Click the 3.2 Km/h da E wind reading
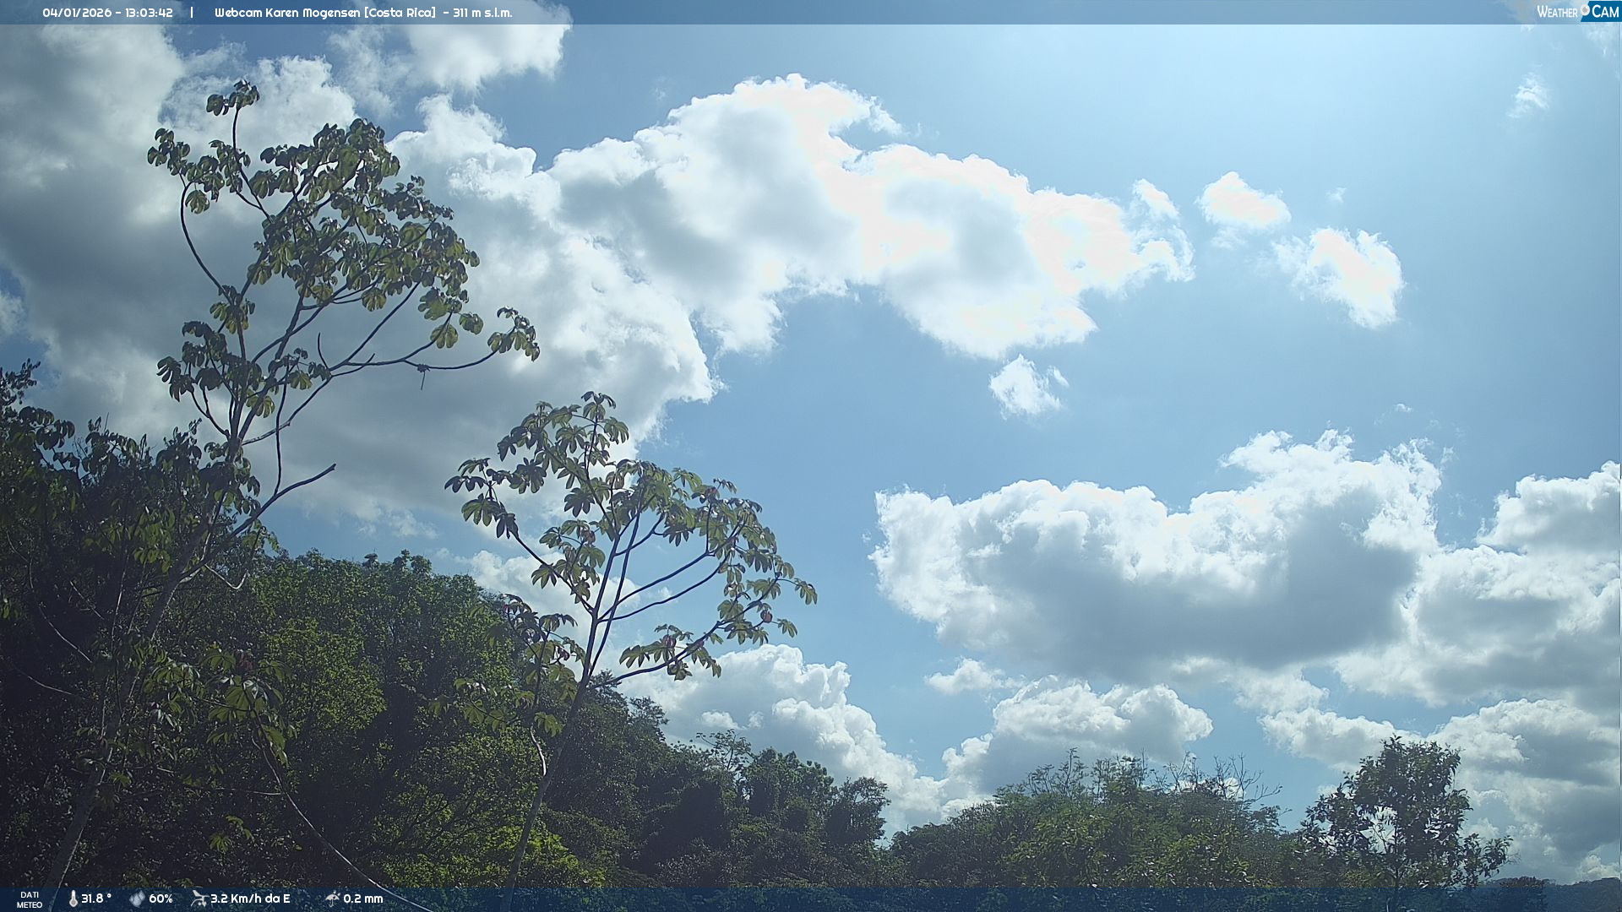This screenshot has width=1622, height=912. click(x=250, y=898)
